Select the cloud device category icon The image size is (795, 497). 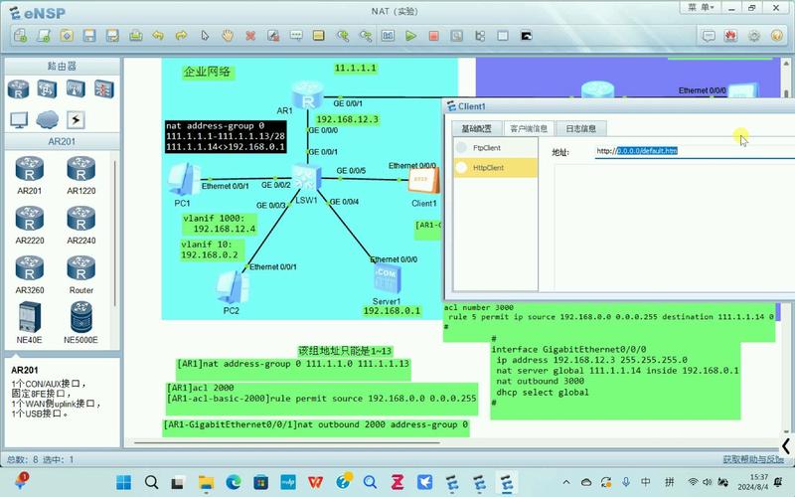[x=47, y=119]
